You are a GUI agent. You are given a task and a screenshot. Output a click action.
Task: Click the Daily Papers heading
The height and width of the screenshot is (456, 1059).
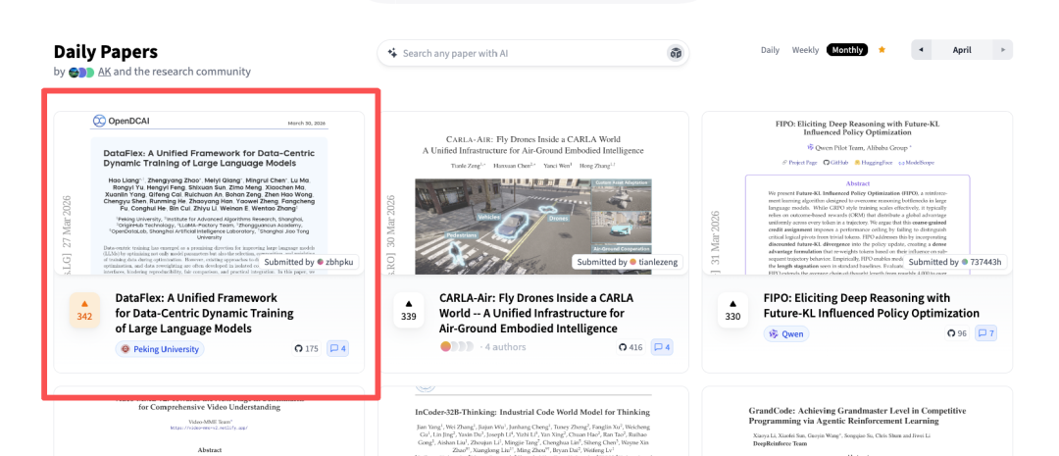tap(105, 51)
